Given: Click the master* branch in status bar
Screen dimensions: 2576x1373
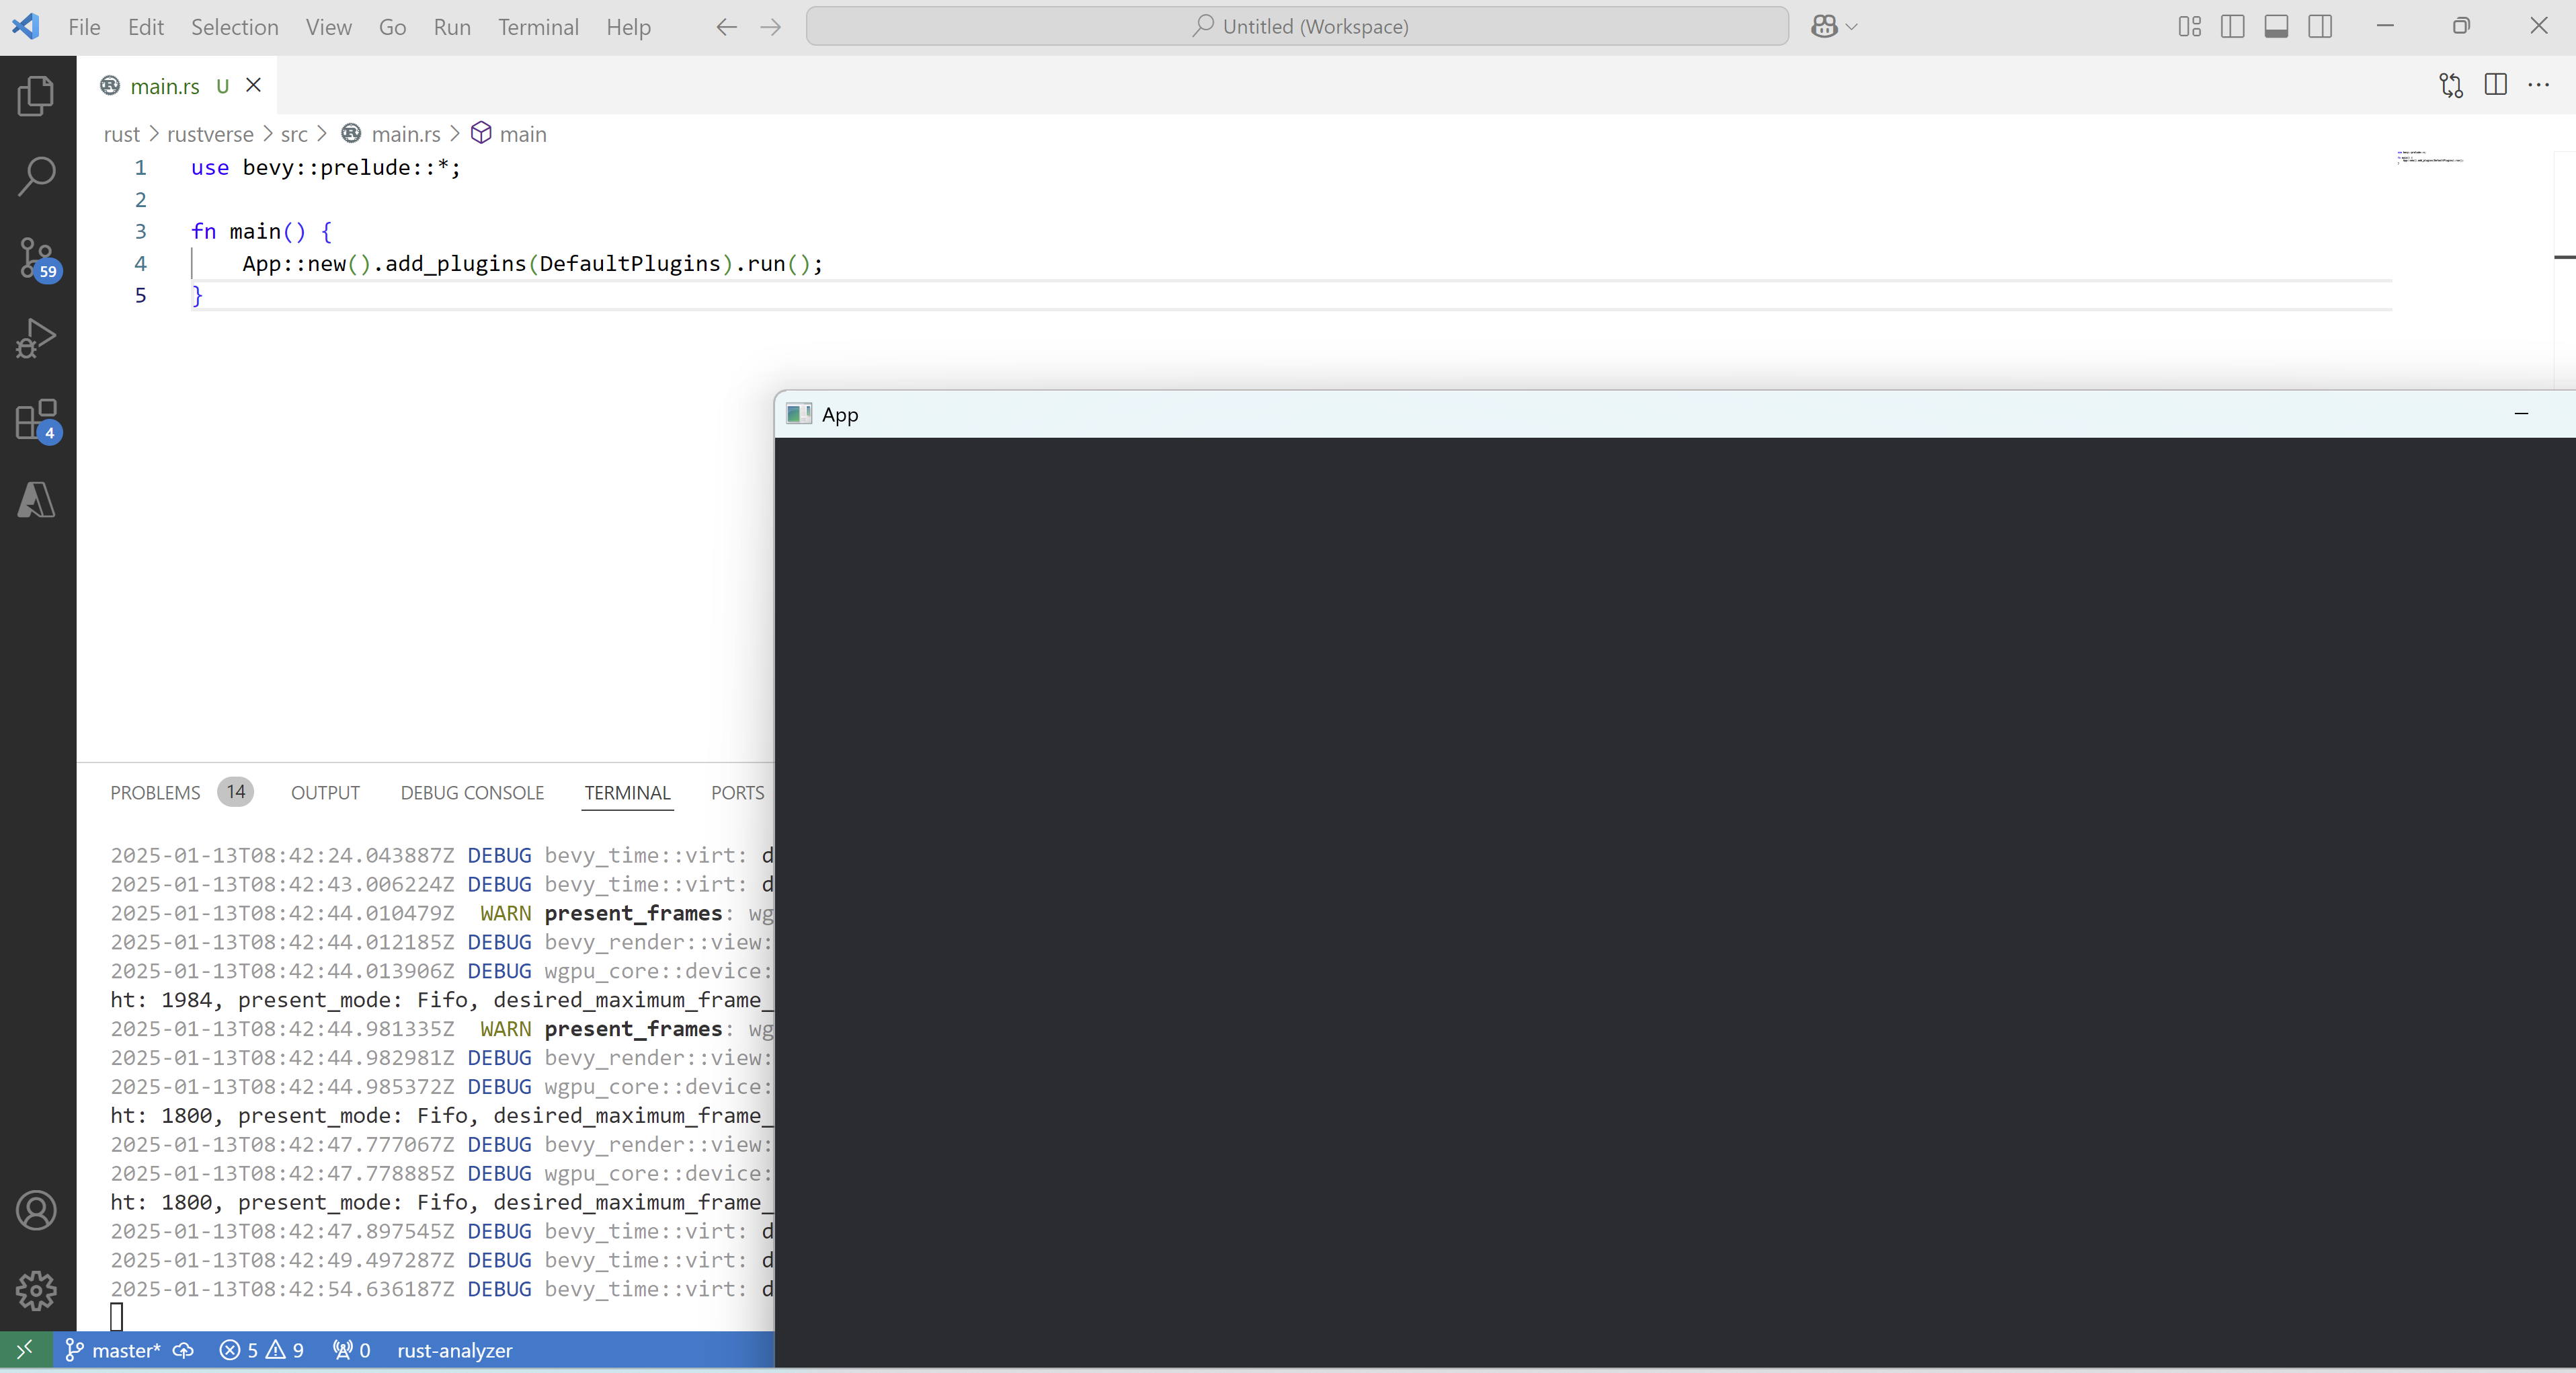Looking at the screenshot, I should (125, 1351).
